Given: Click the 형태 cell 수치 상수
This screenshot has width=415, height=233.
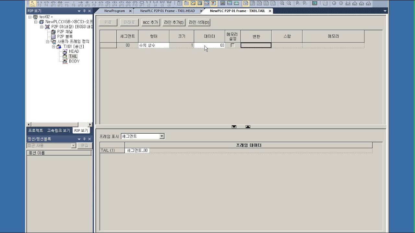Looking at the screenshot, I should tap(154, 45).
